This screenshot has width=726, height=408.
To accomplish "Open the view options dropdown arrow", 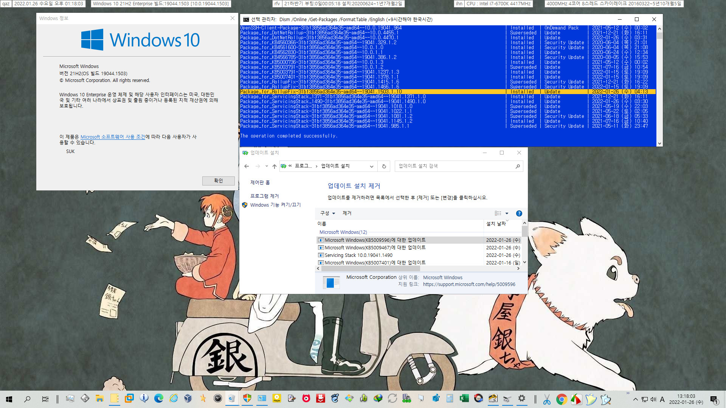I will coord(507,213).
